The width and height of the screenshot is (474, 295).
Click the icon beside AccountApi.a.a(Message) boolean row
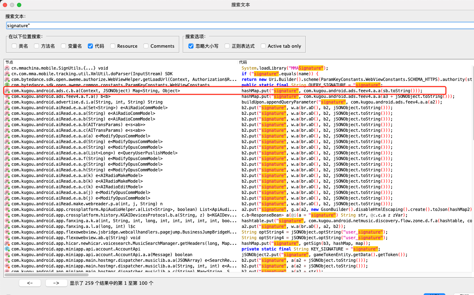click(7, 255)
